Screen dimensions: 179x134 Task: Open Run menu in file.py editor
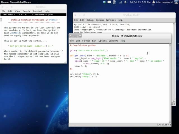tap(94, 41)
